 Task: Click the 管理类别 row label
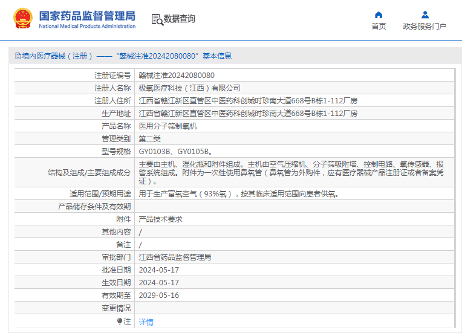pos(116,139)
